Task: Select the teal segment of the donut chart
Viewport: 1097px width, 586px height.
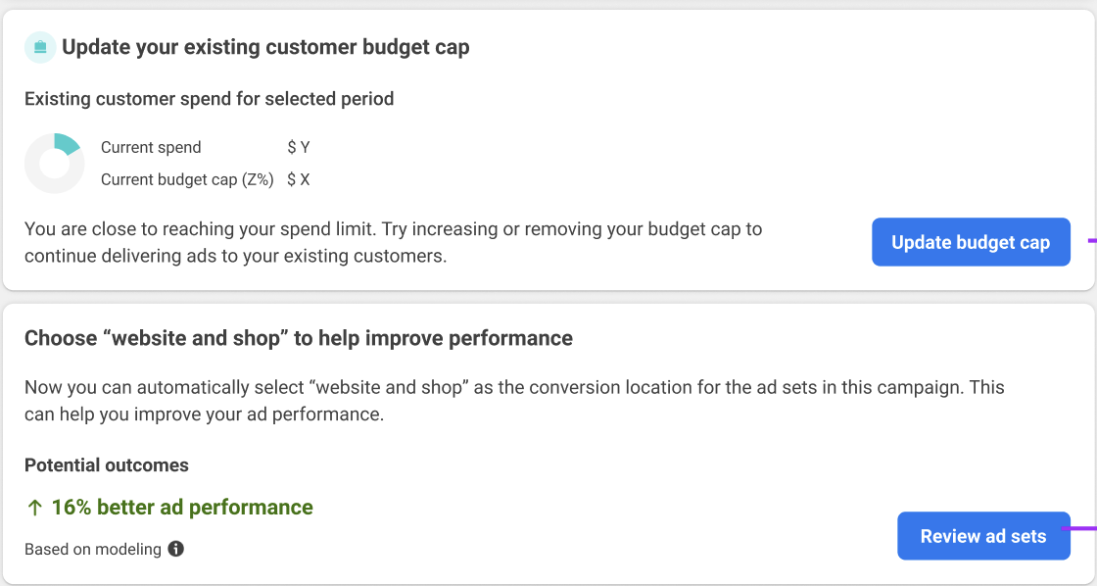Action: pos(68,143)
